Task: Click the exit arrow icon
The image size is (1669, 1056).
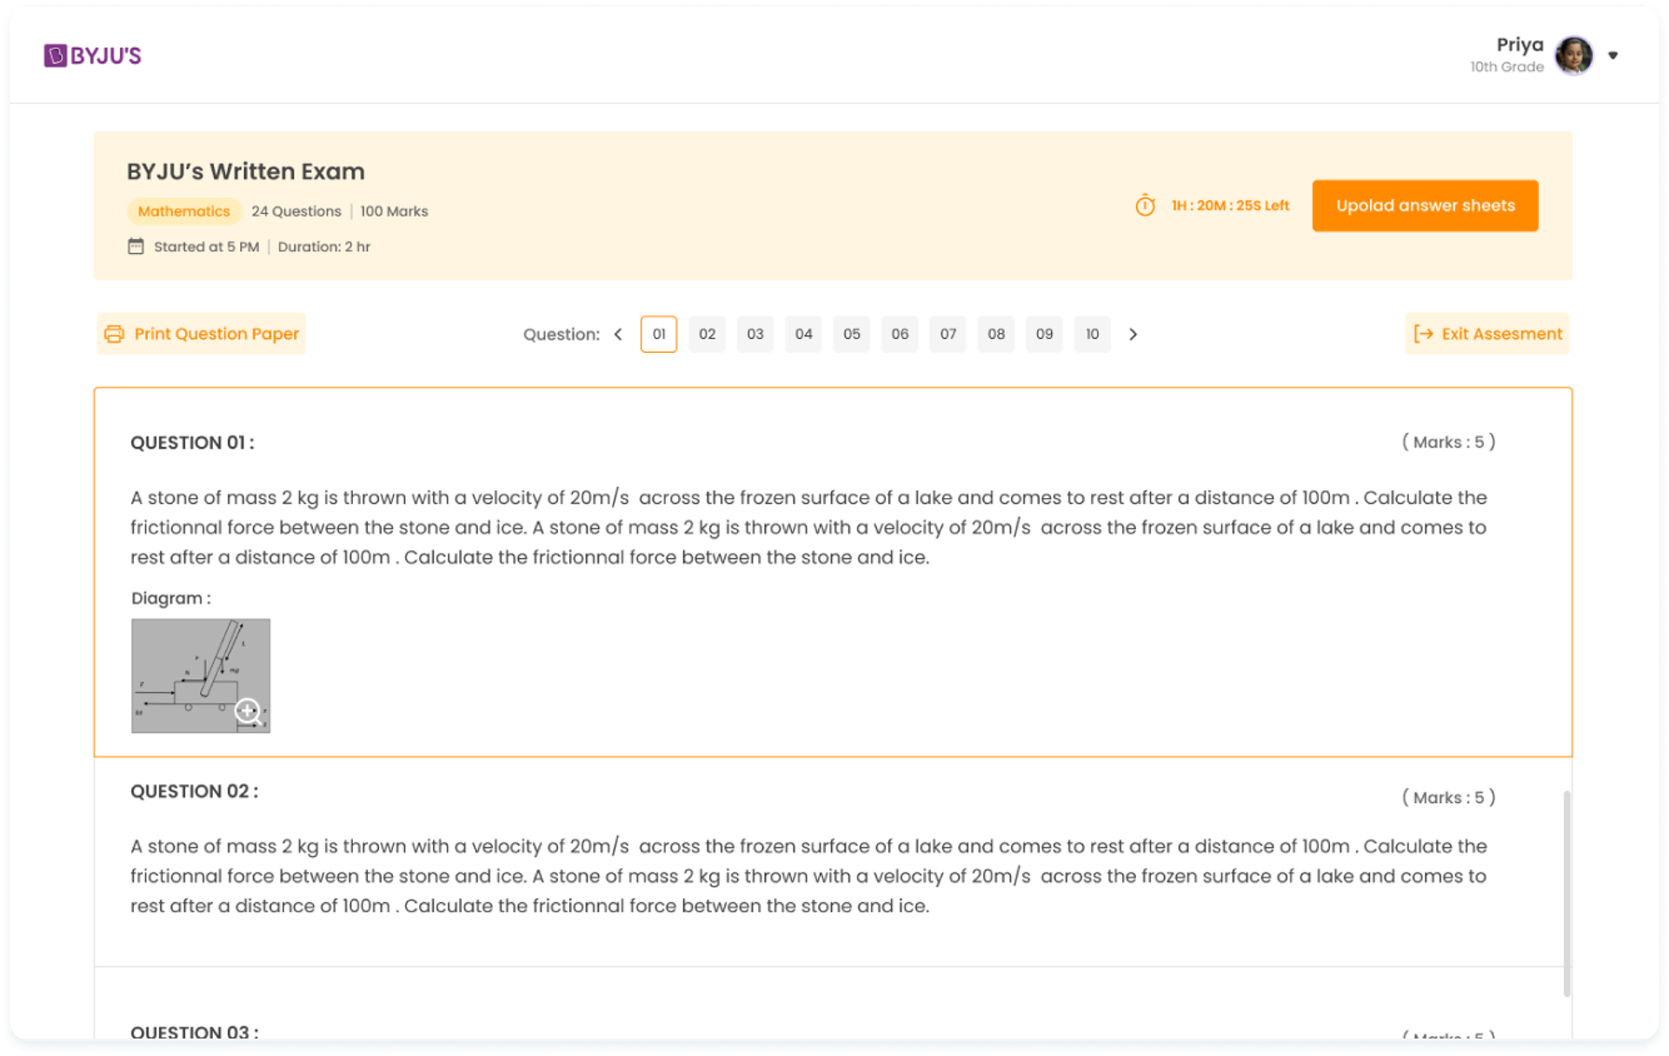Action: pos(1423,334)
